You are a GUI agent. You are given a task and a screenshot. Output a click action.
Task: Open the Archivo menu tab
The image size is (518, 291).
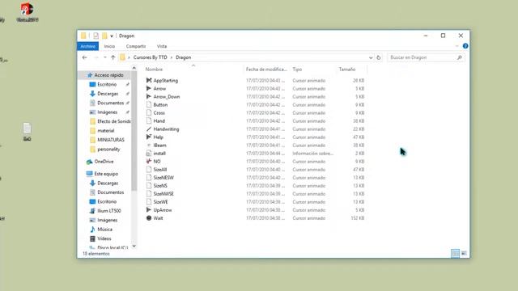[x=88, y=46]
